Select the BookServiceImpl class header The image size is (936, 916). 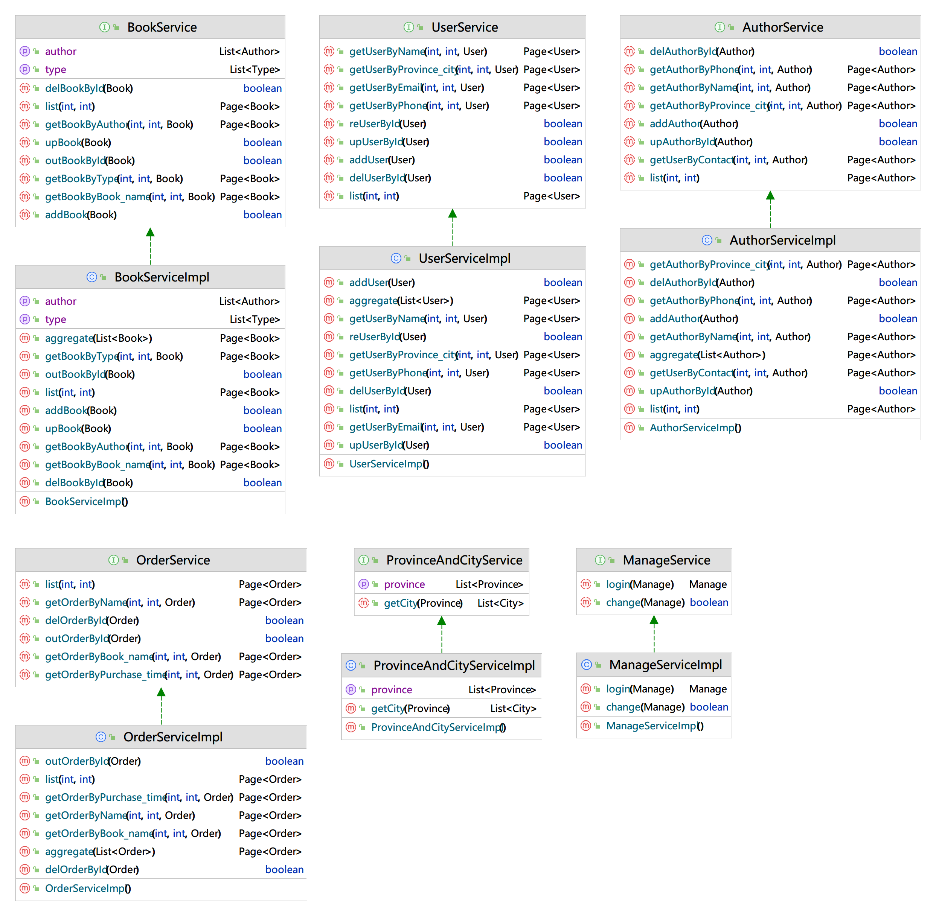tap(162, 277)
